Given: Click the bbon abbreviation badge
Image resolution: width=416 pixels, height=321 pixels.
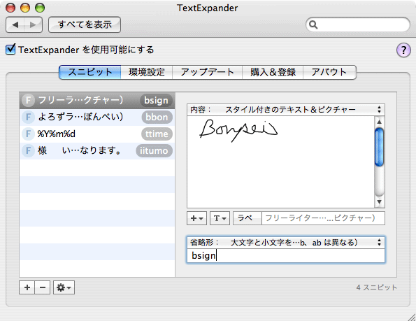Looking at the screenshot, I should (157, 117).
